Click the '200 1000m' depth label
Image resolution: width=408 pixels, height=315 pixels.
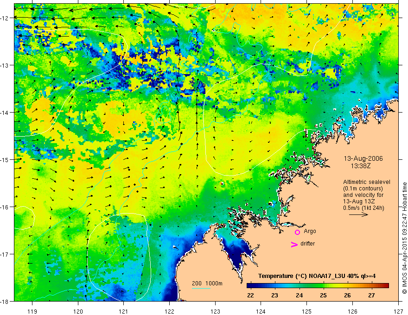pos(207,283)
